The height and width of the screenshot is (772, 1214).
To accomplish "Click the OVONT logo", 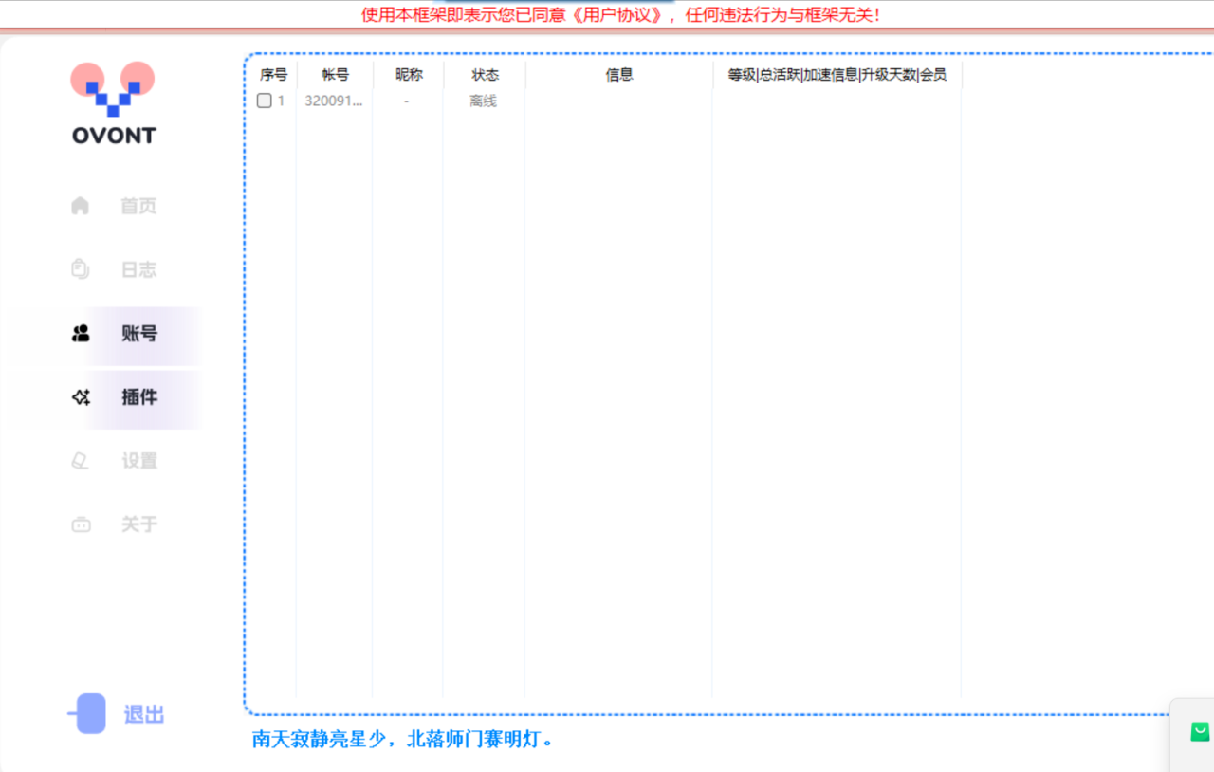I will click(113, 104).
